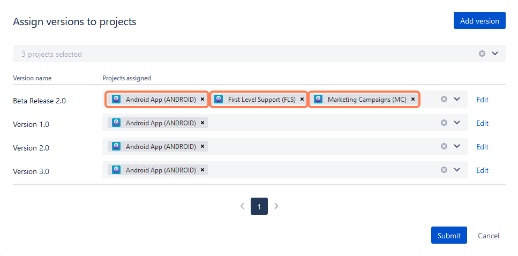Remove Android App tag from Version 3.0
Screen dimensions: 518x256
pyautogui.click(x=202, y=170)
